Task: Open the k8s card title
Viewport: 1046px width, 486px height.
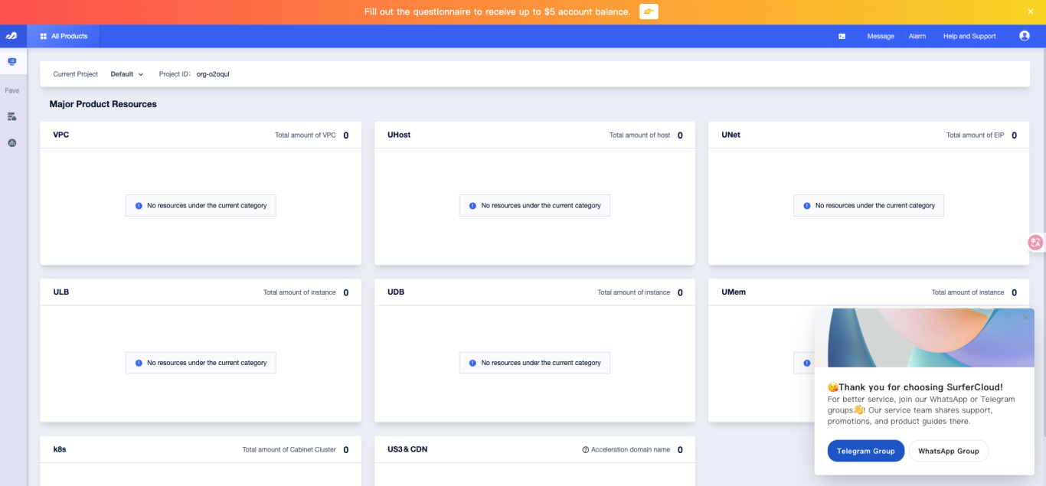Action: coord(60,449)
